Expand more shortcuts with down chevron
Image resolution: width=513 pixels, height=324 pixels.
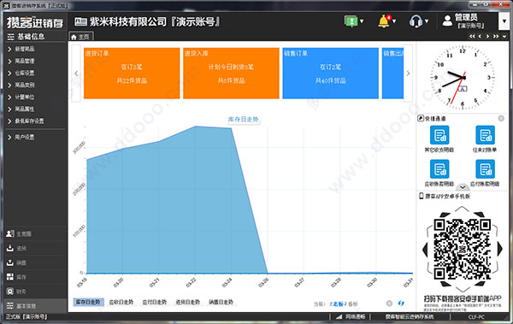[463, 187]
